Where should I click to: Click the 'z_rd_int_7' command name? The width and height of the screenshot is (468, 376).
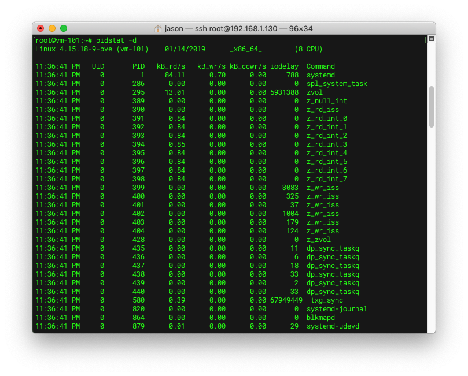tap(326, 179)
